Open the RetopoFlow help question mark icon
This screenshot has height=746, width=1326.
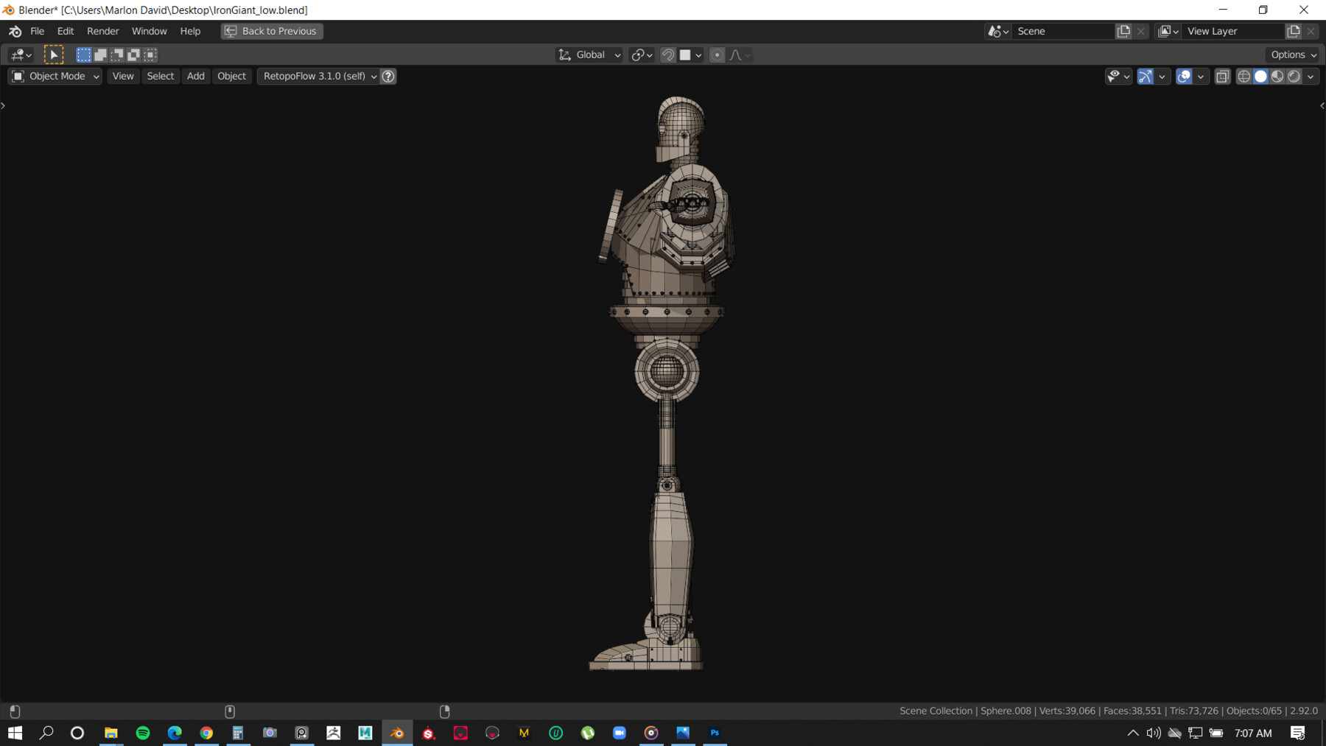[388, 76]
